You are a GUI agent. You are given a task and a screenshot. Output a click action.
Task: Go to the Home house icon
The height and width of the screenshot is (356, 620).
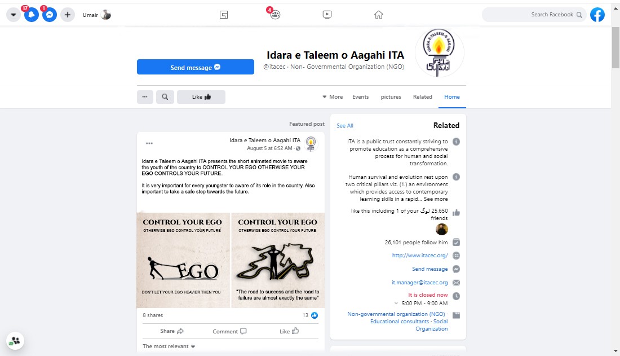[379, 15]
